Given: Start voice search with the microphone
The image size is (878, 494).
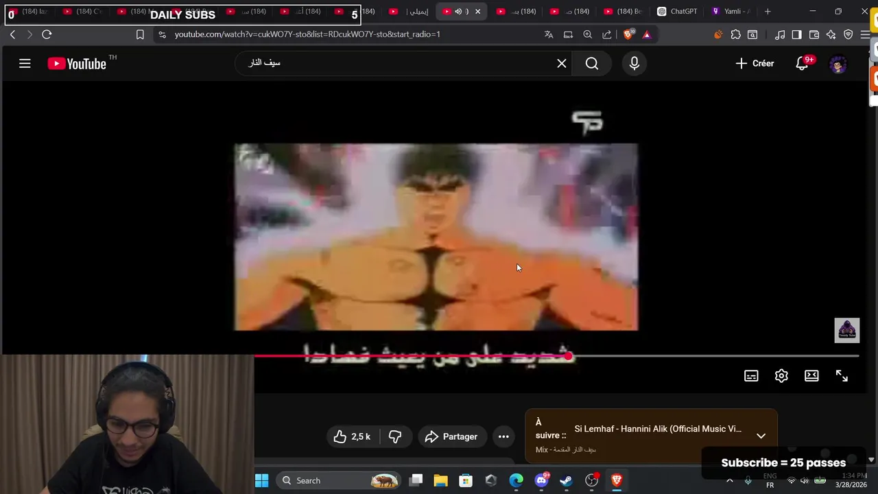Looking at the screenshot, I should (x=634, y=63).
